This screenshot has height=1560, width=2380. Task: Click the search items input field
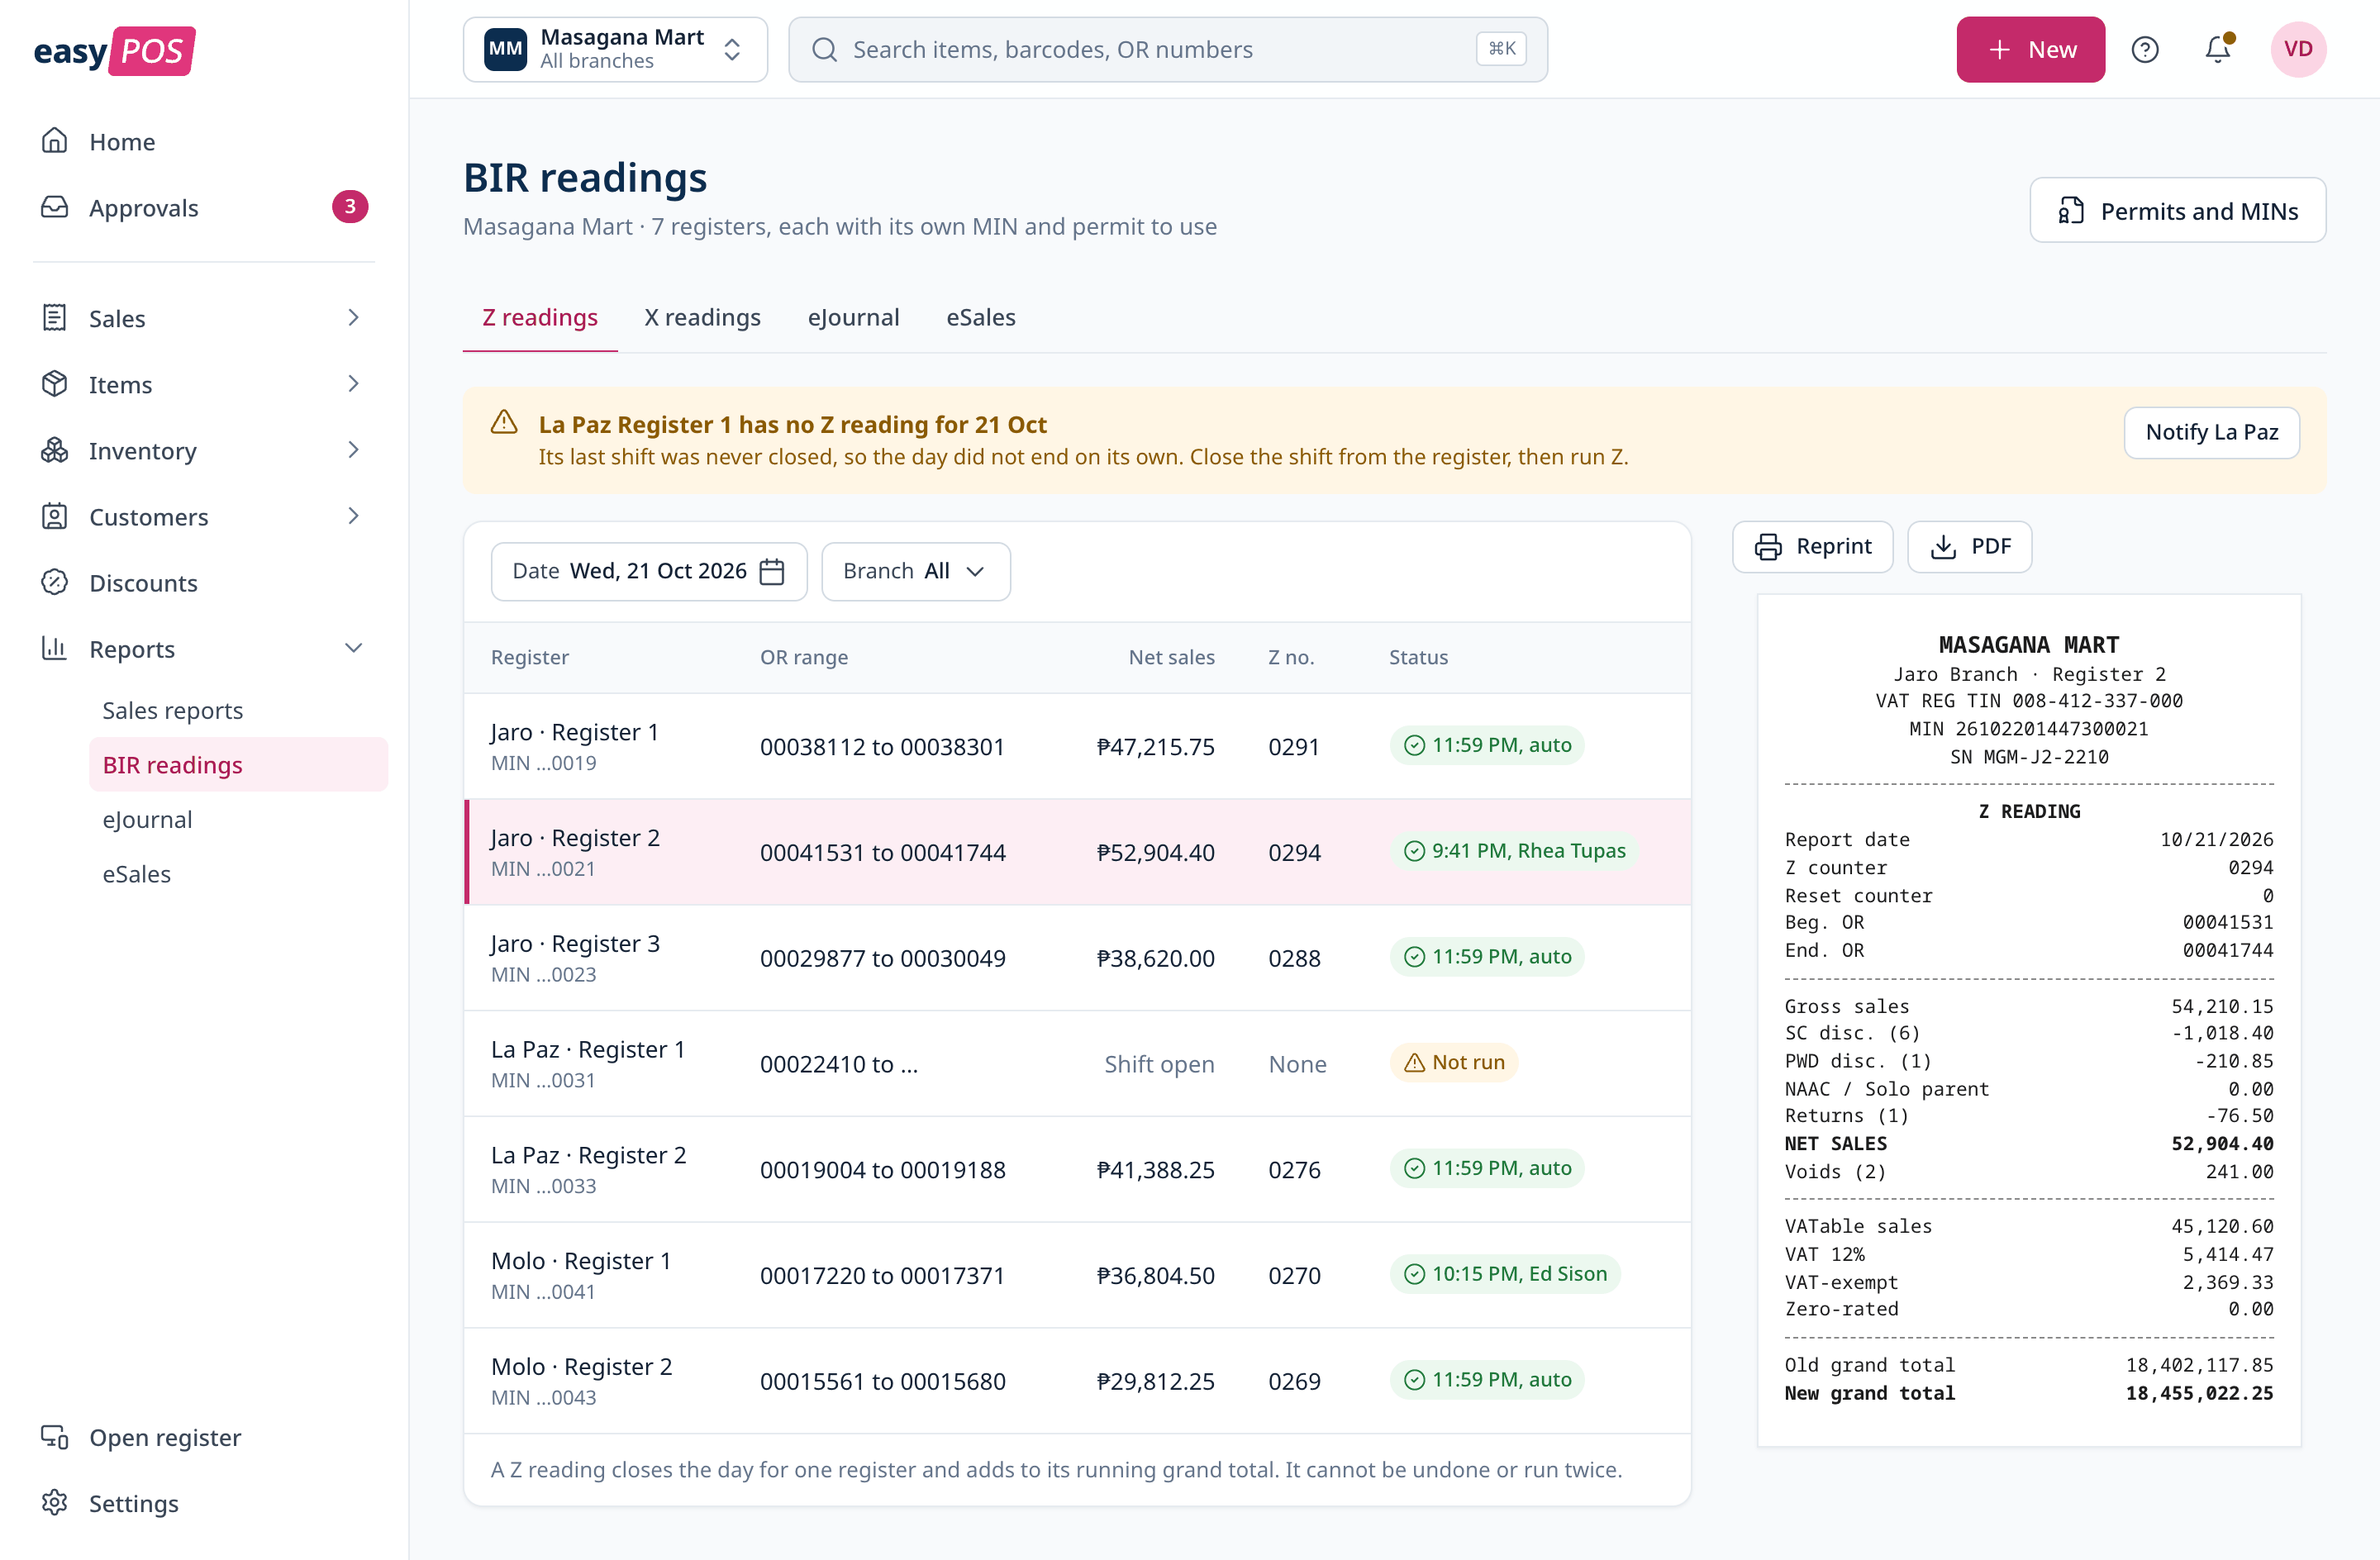[x=1167, y=49]
